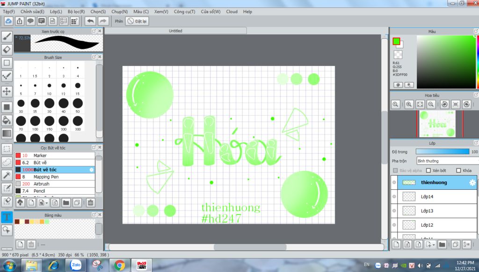Hide the Lớp12 layer
Viewport: 479px width, 272px height.
394,225
